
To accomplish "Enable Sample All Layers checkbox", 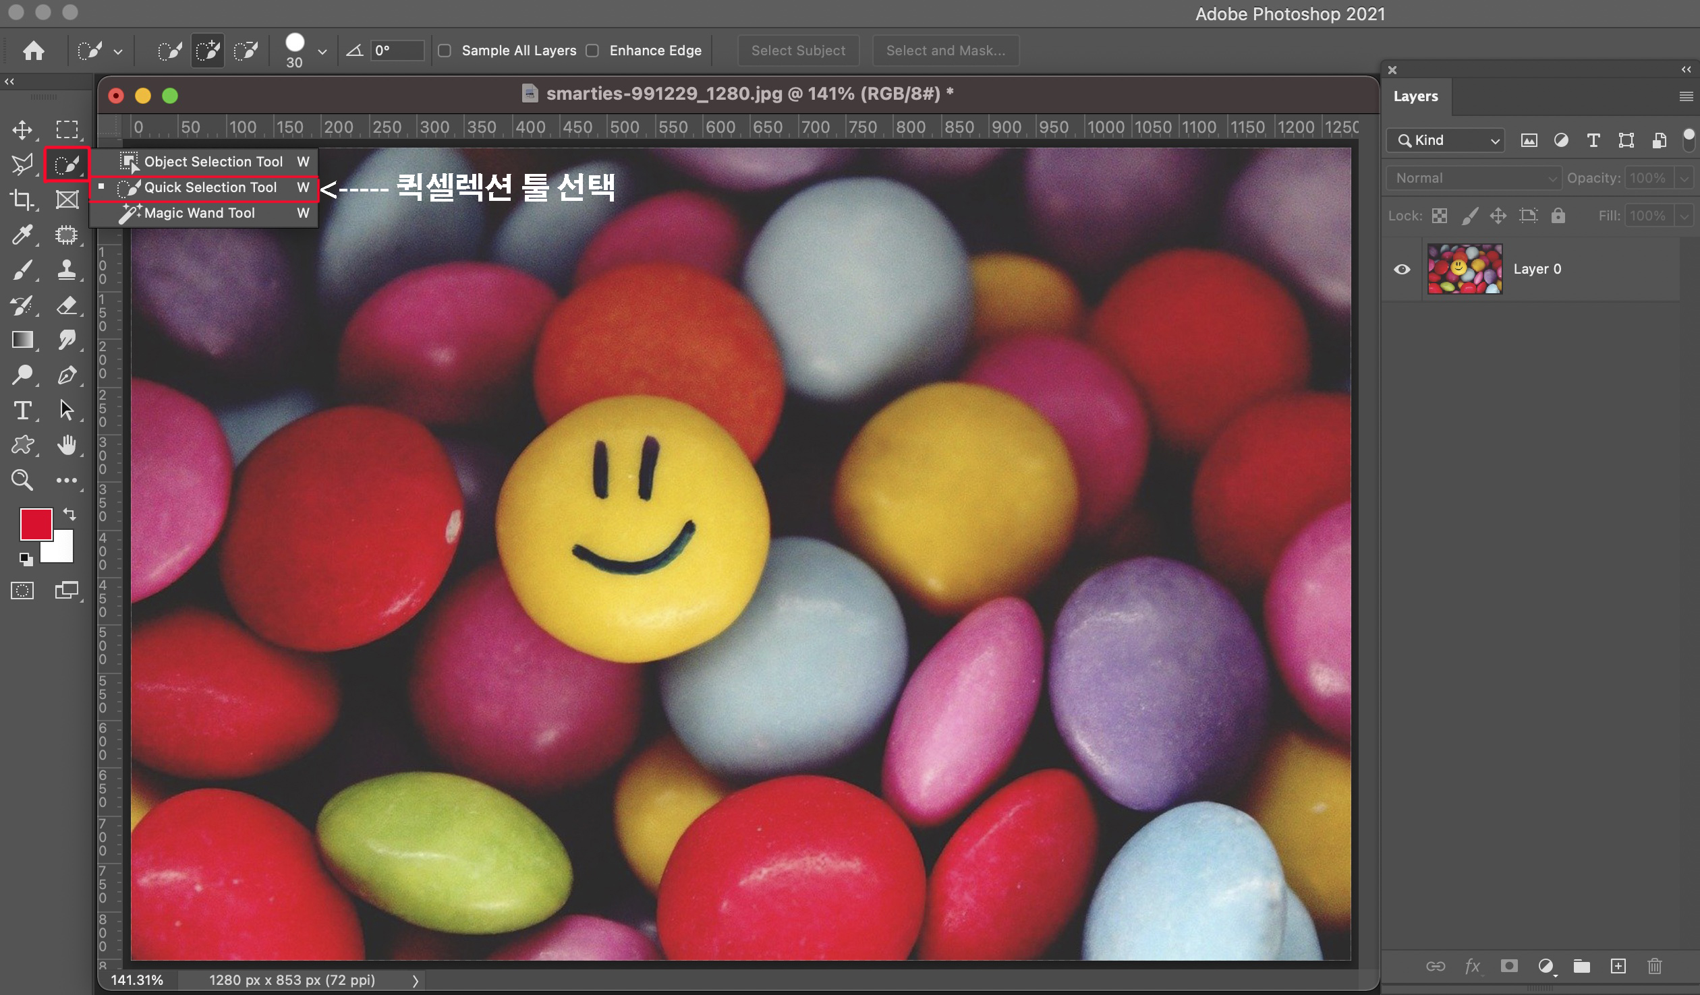I will tap(445, 51).
